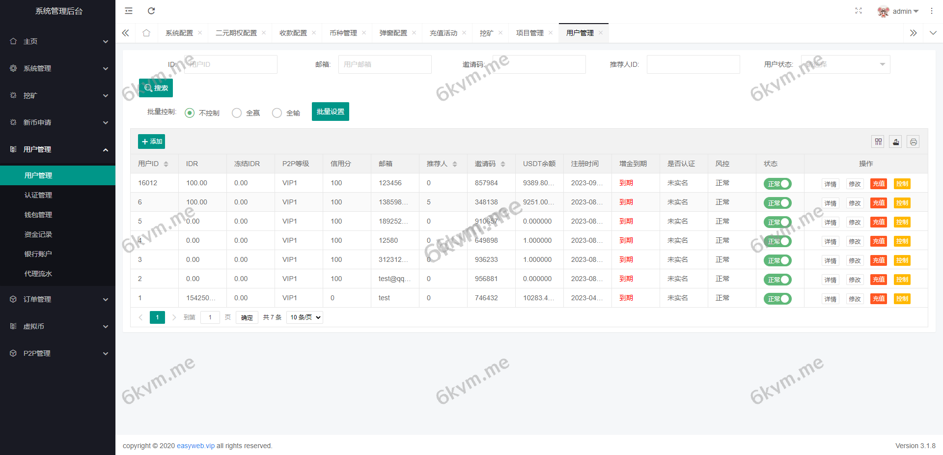
Task: Open 钱包管理 in the sidebar
Action: click(38, 214)
